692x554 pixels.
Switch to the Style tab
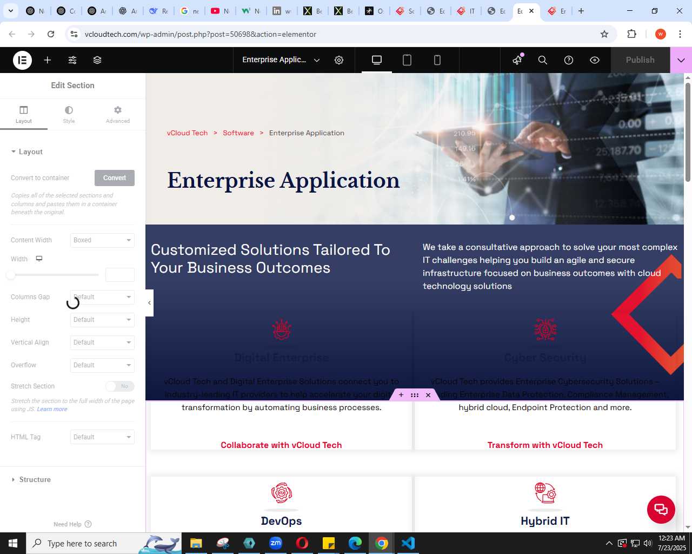click(69, 115)
